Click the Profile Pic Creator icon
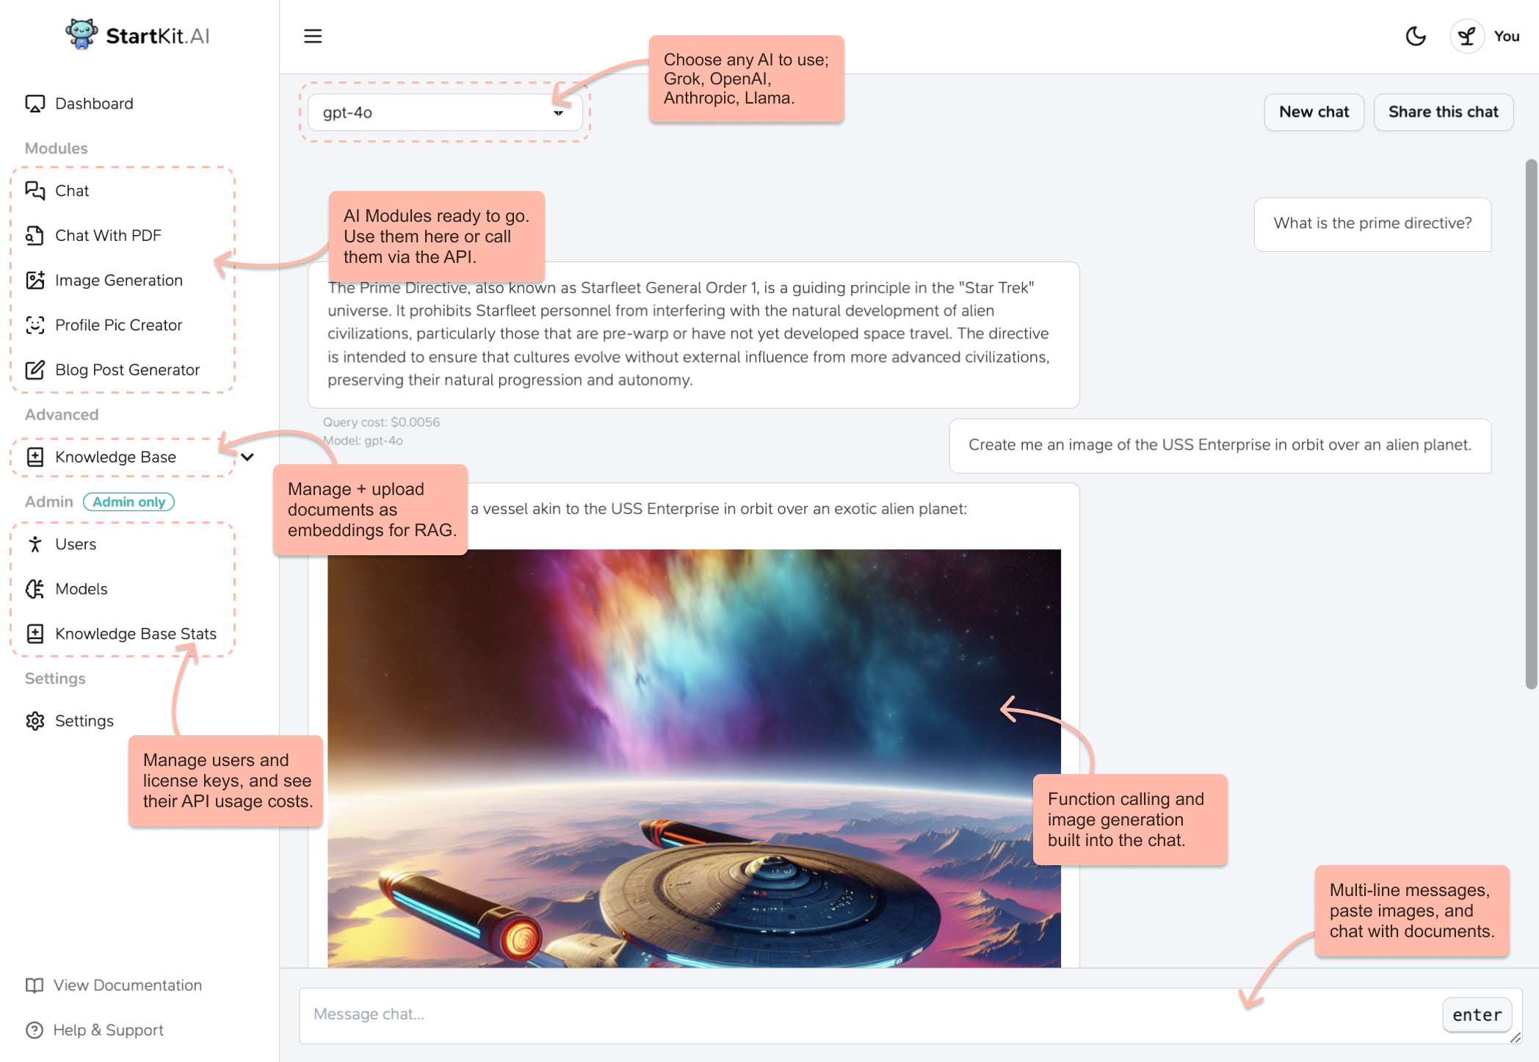The image size is (1539, 1062). point(35,325)
